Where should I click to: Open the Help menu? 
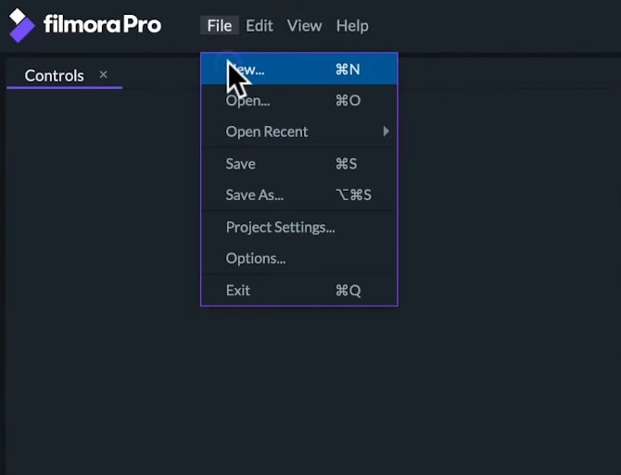click(352, 26)
